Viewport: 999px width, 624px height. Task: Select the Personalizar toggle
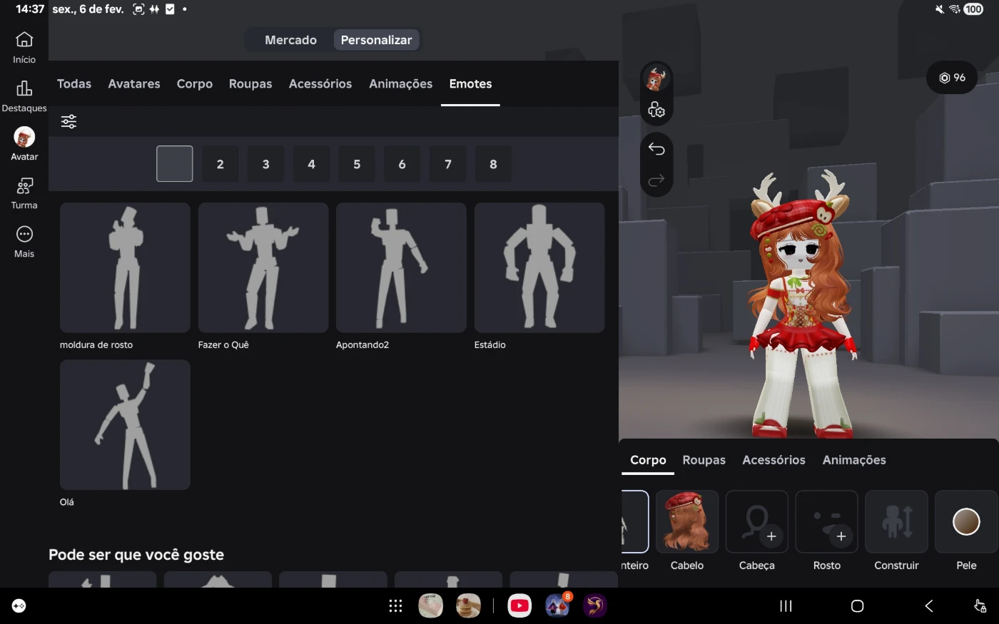376,40
